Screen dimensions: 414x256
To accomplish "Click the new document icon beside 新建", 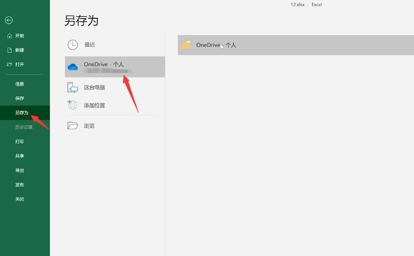I will coord(9,50).
